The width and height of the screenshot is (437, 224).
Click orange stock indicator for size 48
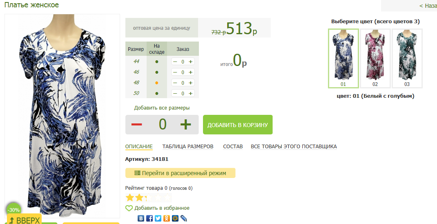(x=157, y=83)
